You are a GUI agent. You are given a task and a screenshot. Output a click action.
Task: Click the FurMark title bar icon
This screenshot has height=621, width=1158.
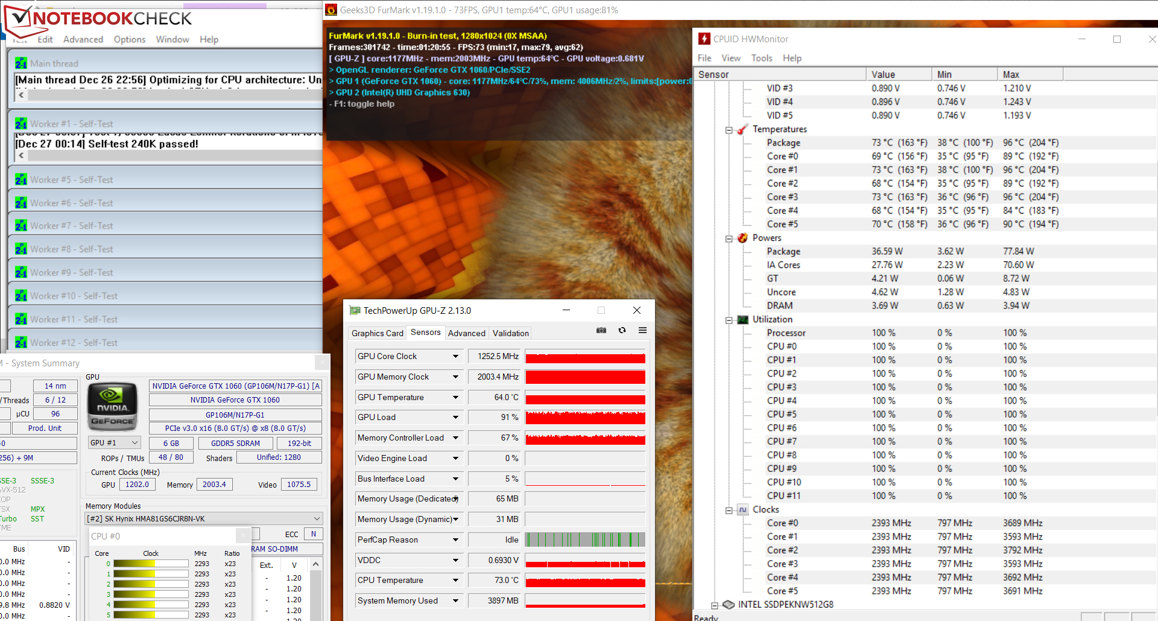pyautogui.click(x=331, y=10)
